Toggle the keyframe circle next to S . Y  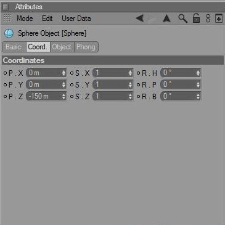(72, 84)
